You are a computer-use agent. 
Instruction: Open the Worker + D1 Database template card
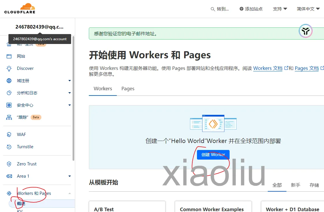point(292,207)
